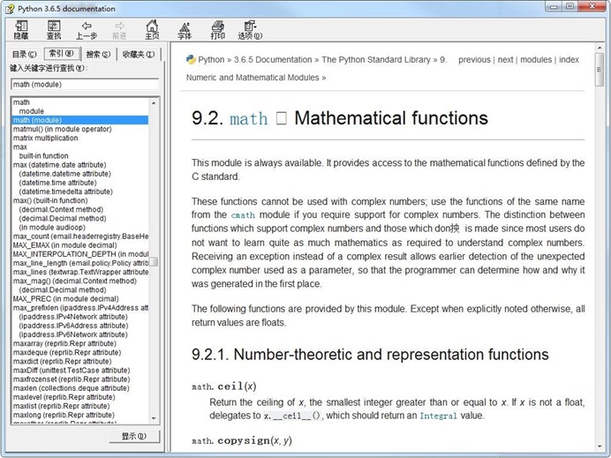The width and height of the screenshot is (611, 458).
Task: Click the next navigation link
Action: 505,60
